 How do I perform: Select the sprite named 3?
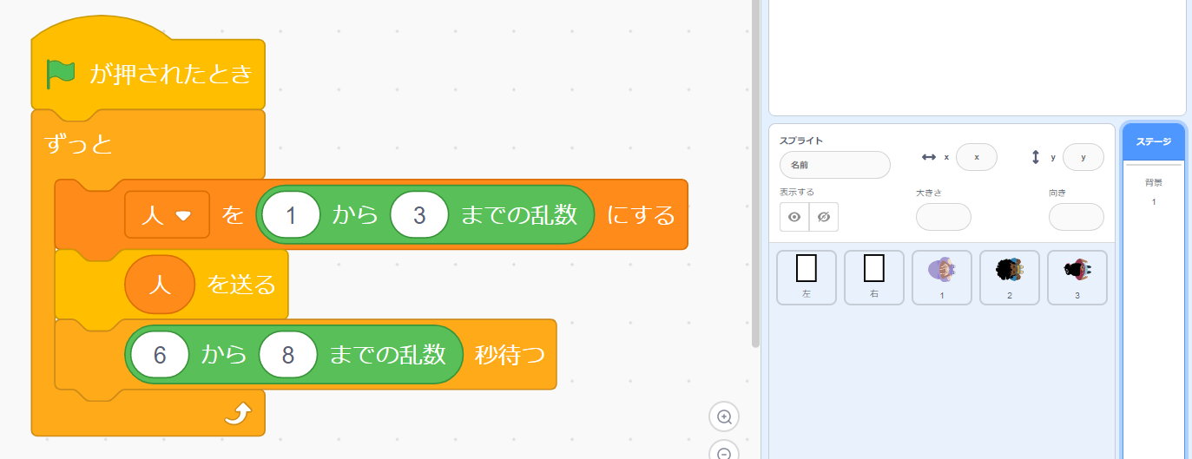point(1077,278)
